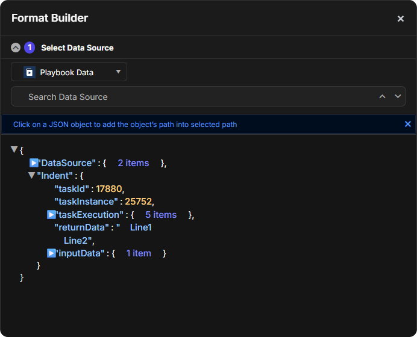The height and width of the screenshot is (337, 417).
Task: Close the Format Builder dialog
Action: tap(401, 19)
